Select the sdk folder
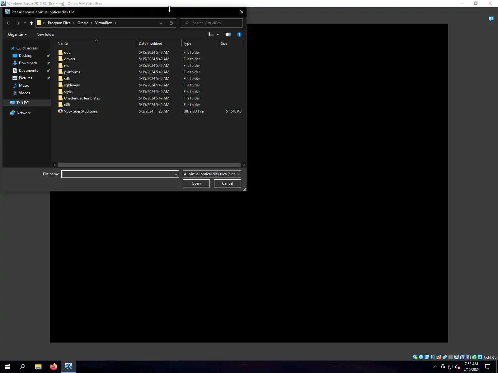This screenshot has width=498, height=373. click(x=67, y=79)
